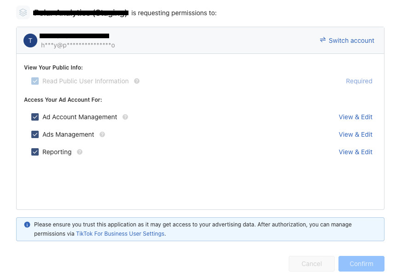Click View & Edit beside Ads Management
Viewport: 402px width, 278px height.
tap(355, 134)
